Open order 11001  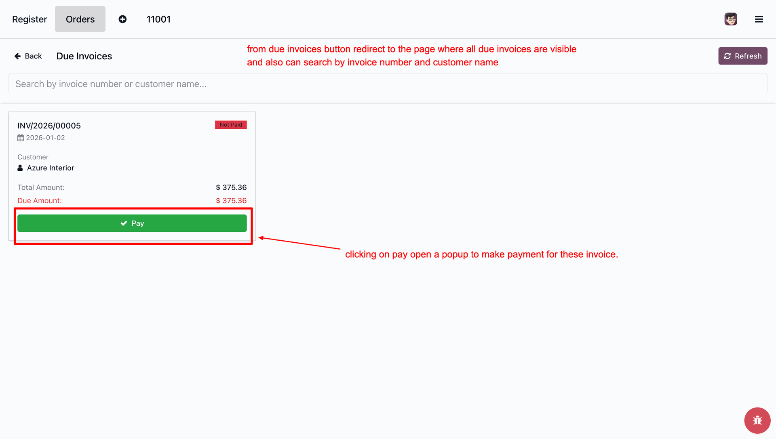pos(158,19)
